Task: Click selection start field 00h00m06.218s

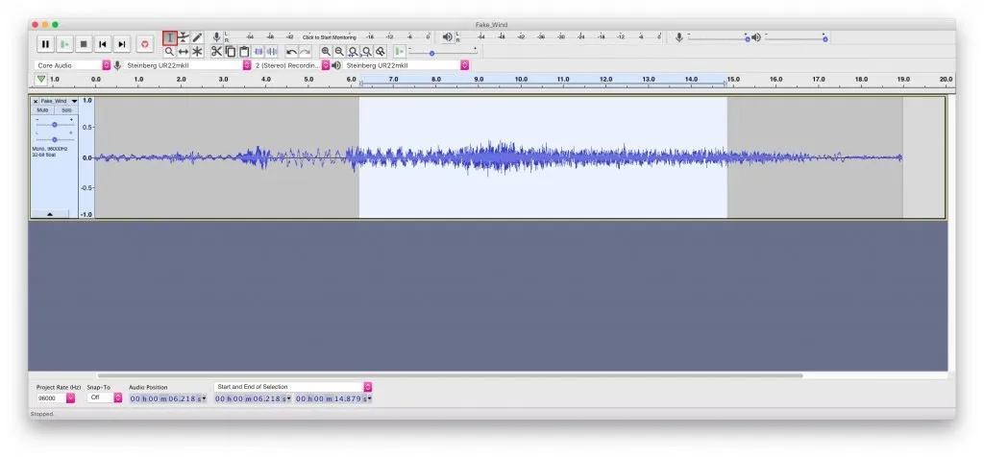Action: (253, 398)
